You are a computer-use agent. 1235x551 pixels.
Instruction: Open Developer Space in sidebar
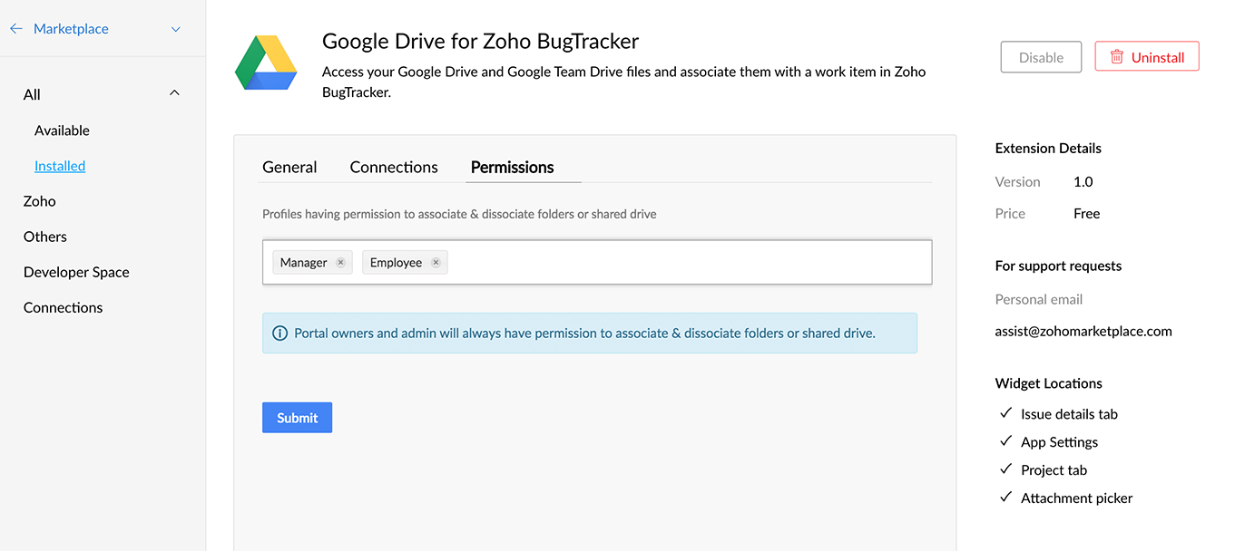[76, 272]
